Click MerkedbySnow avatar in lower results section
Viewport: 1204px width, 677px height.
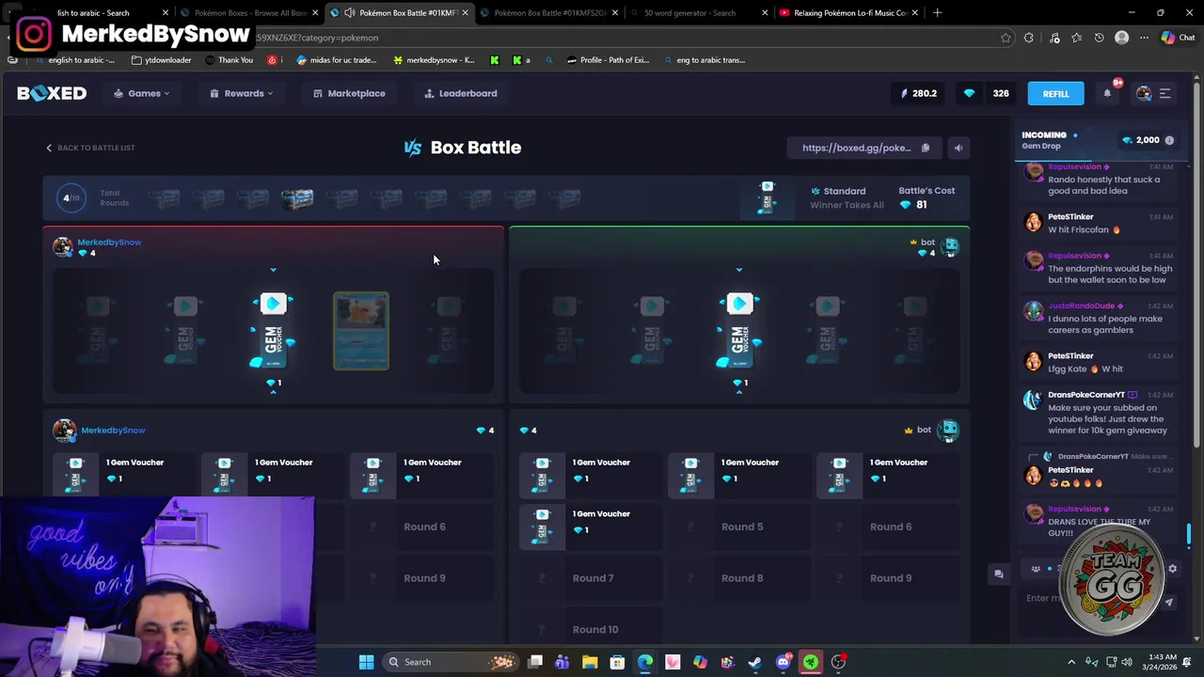(x=64, y=431)
